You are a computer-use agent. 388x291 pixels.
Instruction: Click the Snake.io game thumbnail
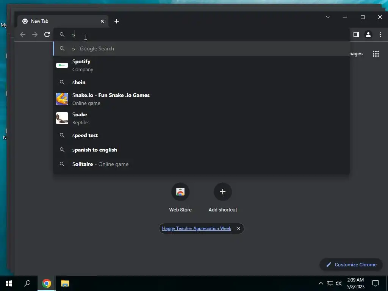[x=62, y=99]
